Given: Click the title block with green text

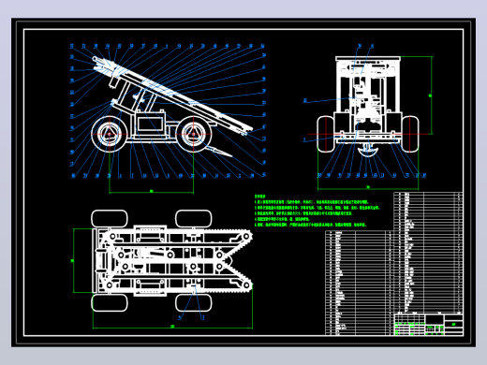Looking at the screenshot, I should click(428, 324).
